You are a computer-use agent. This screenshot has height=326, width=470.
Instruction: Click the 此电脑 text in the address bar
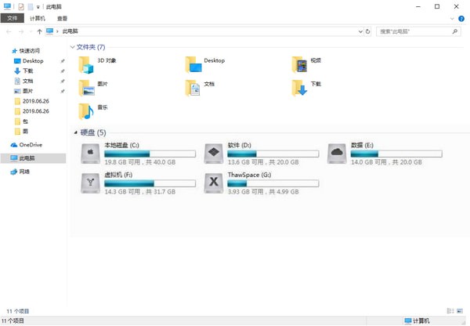coord(70,31)
